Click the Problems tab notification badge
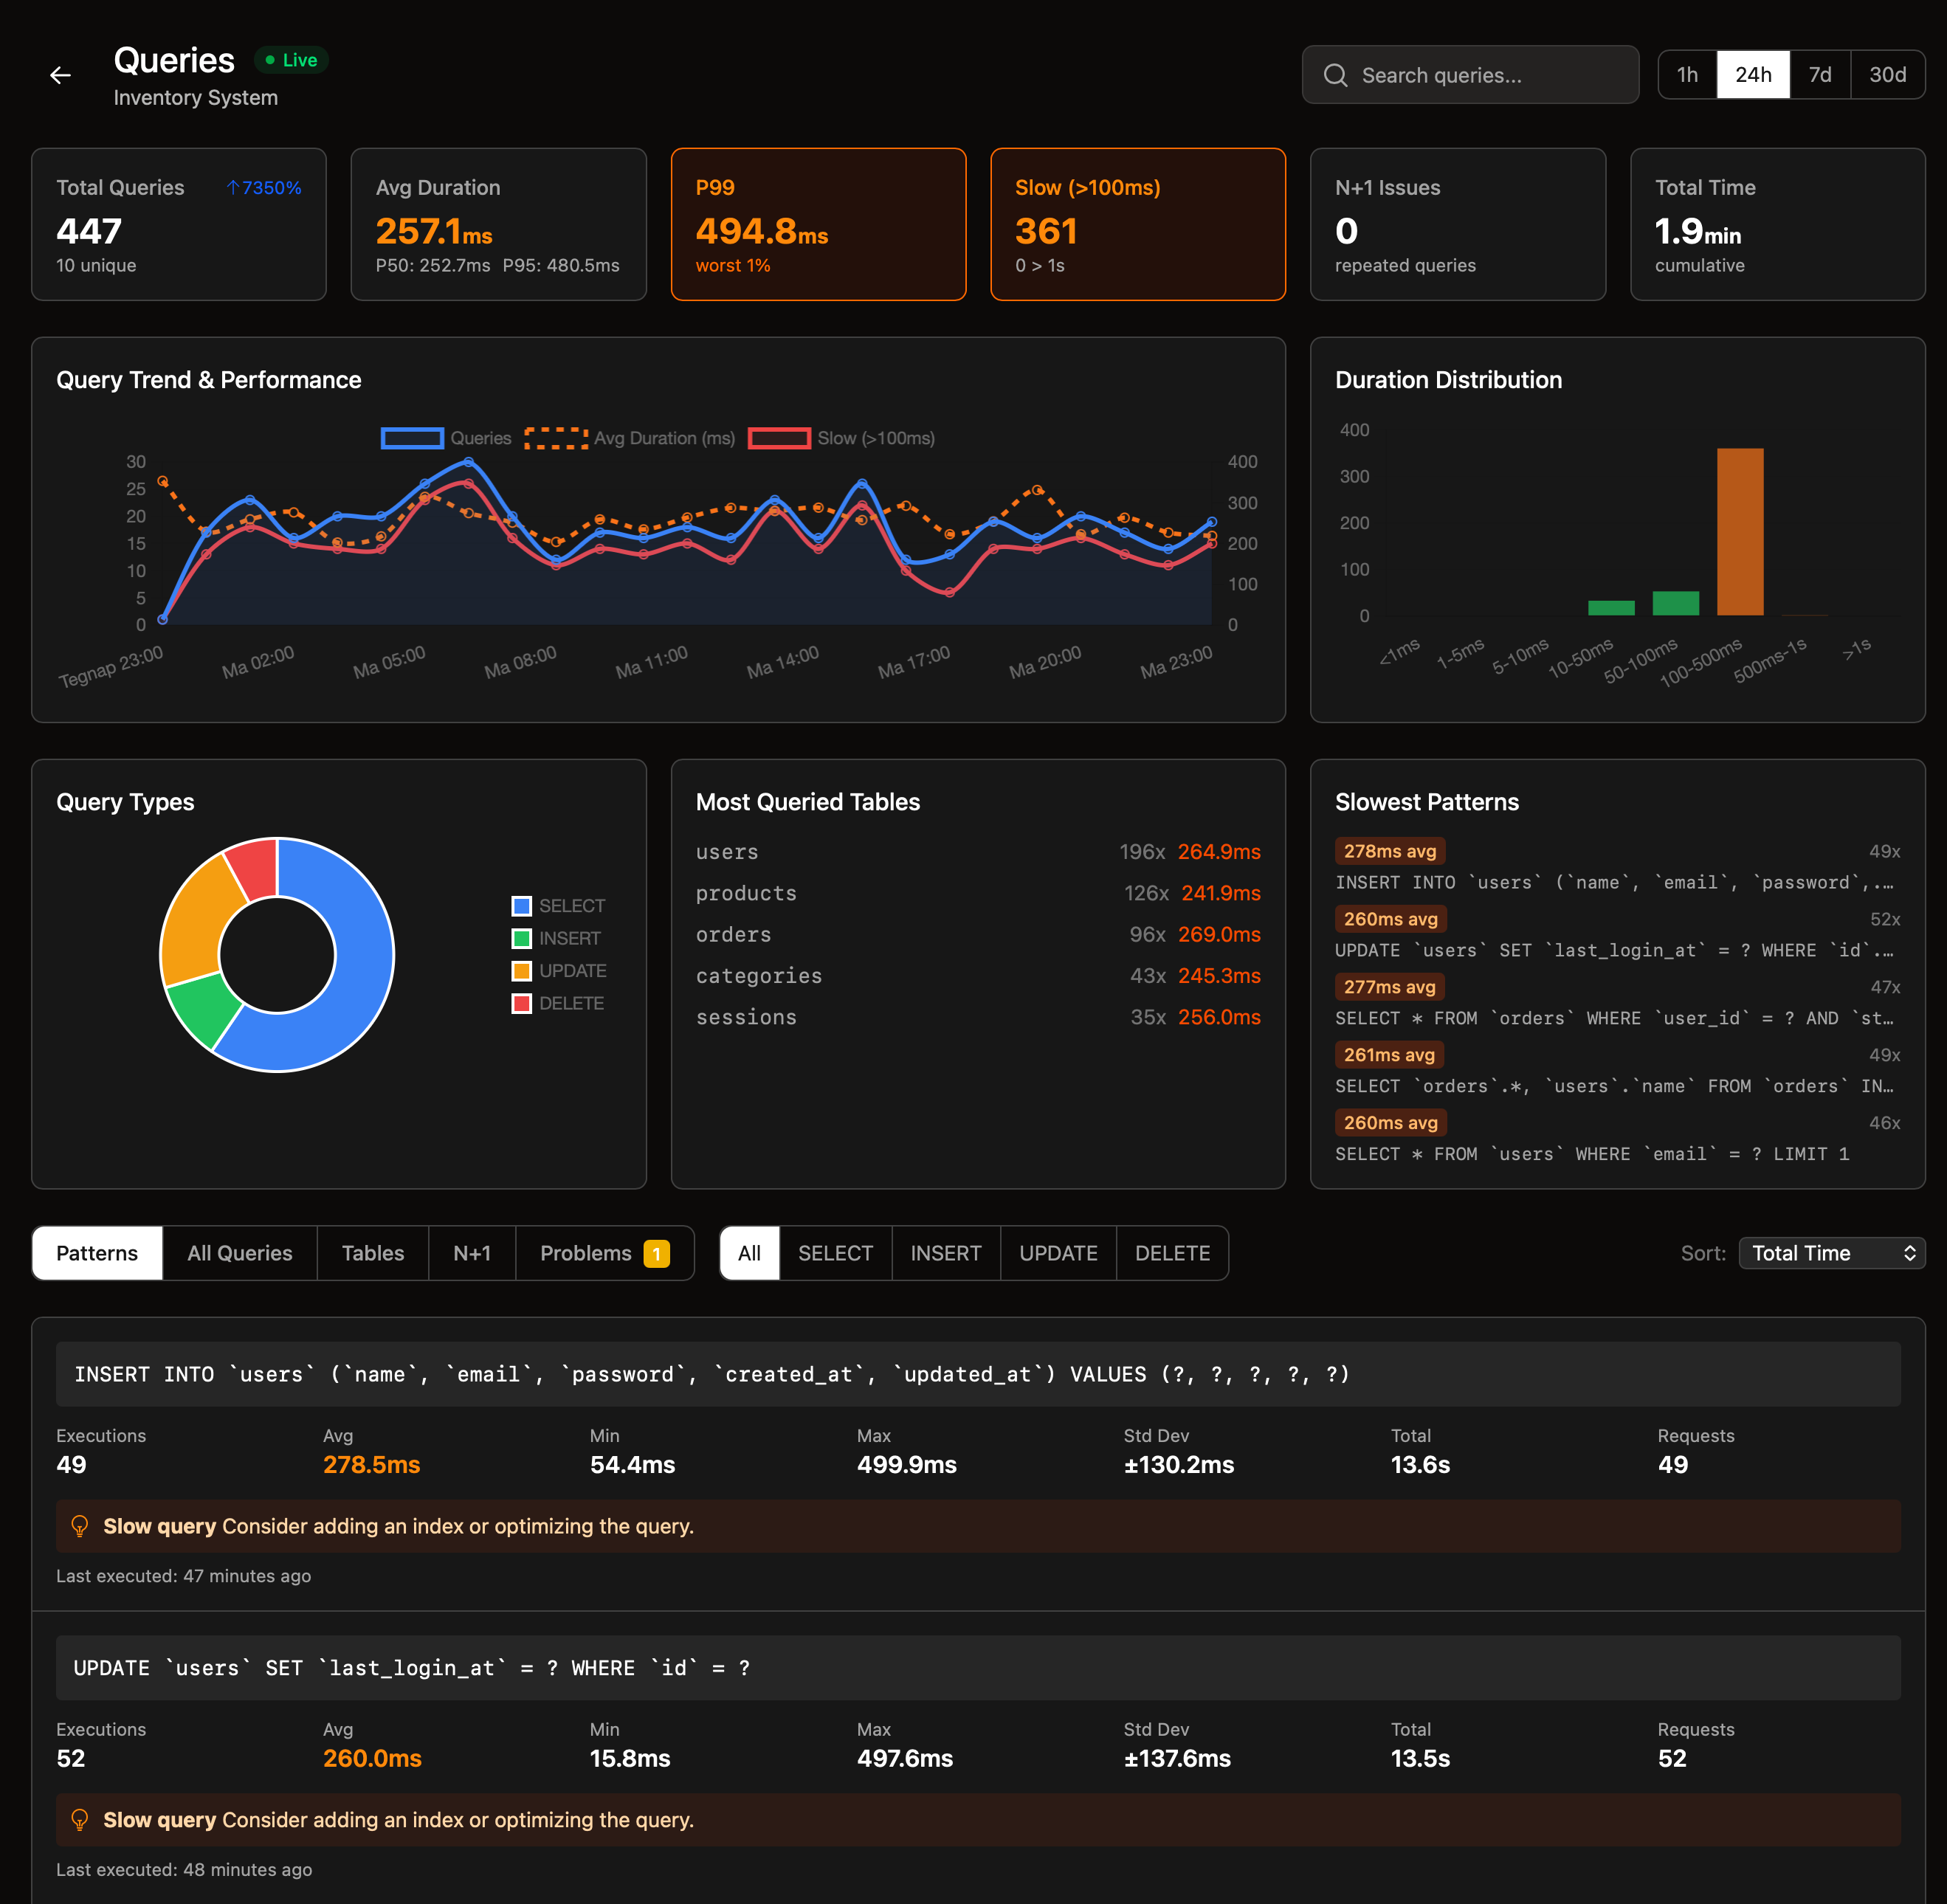This screenshot has width=1947, height=1904. [657, 1252]
